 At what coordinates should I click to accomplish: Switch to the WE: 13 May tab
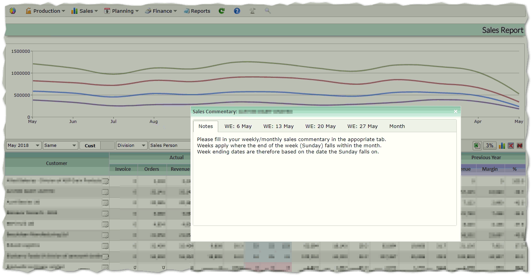(x=278, y=126)
